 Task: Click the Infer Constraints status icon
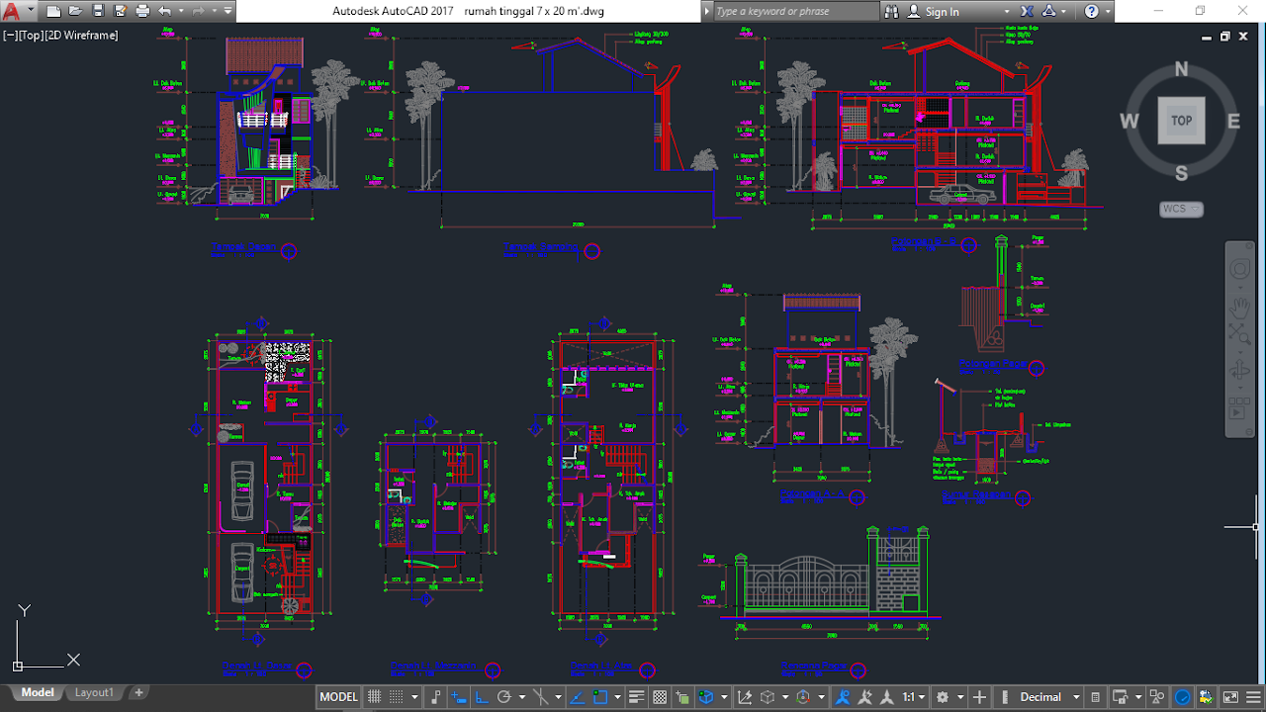coord(435,697)
